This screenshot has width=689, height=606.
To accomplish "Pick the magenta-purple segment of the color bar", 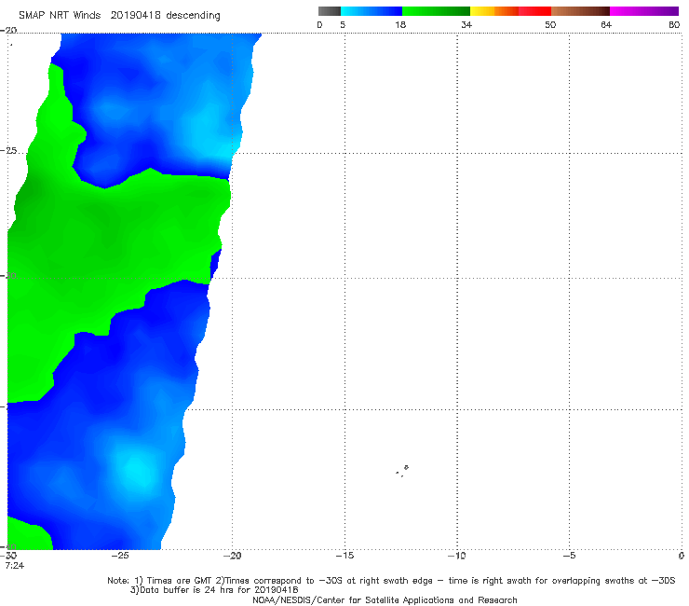I will (x=644, y=11).
